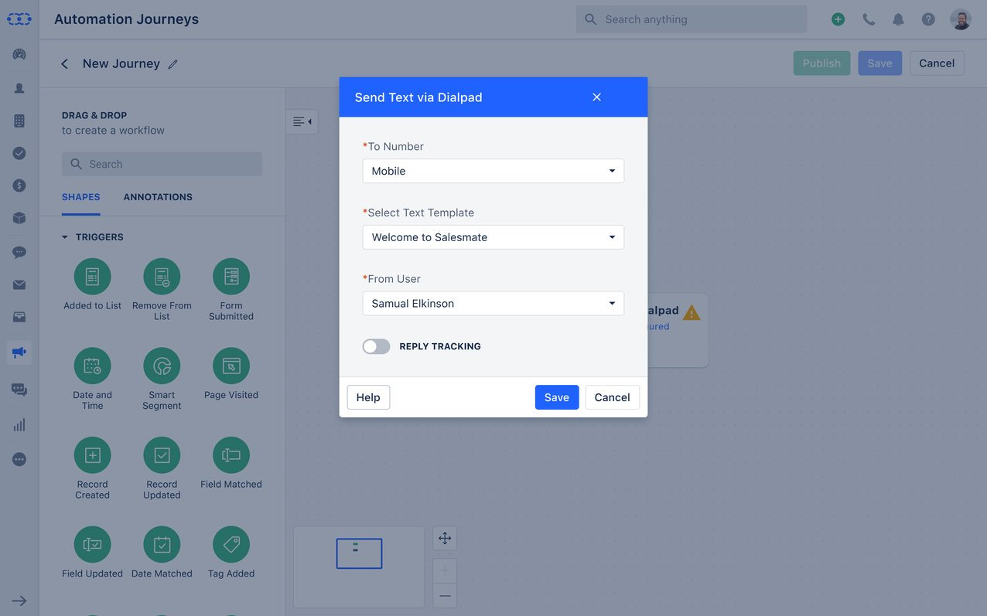Open the dashboard icon in sidebar
Image resolution: width=987 pixels, height=616 pixels.
19,54
